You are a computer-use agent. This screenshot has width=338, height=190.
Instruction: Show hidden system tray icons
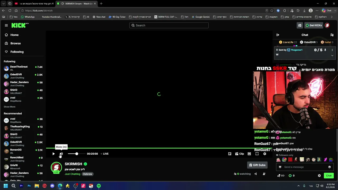[x=299, y=186]
